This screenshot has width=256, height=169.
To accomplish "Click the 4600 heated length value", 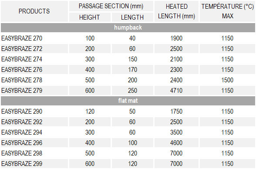I will [x=176, y=143].
